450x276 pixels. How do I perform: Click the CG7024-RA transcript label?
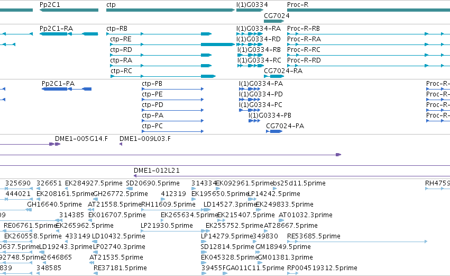pyautogui.click(x=283, y=71)
